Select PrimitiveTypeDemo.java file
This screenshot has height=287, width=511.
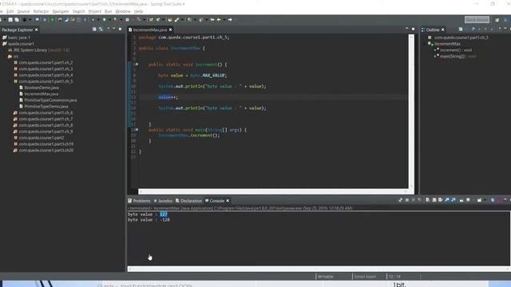tap(46, 106)
